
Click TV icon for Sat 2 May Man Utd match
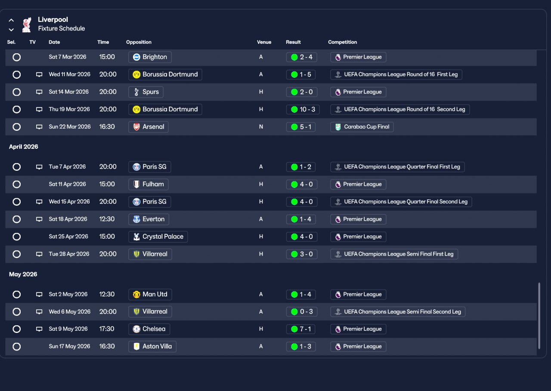point(39,295)
